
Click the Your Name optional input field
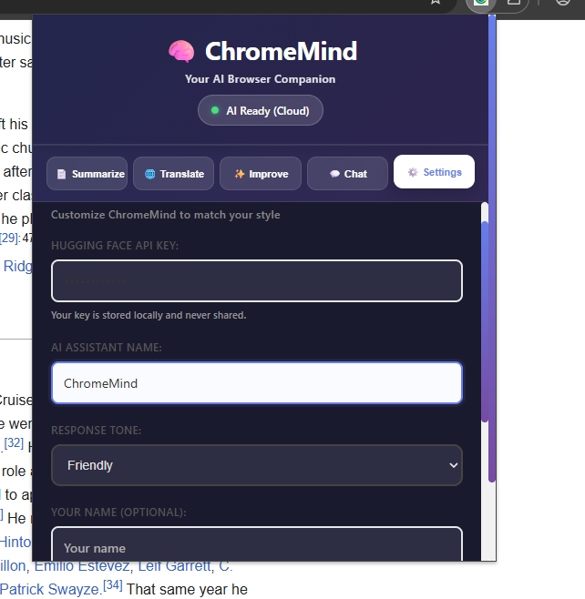point(257,544)
